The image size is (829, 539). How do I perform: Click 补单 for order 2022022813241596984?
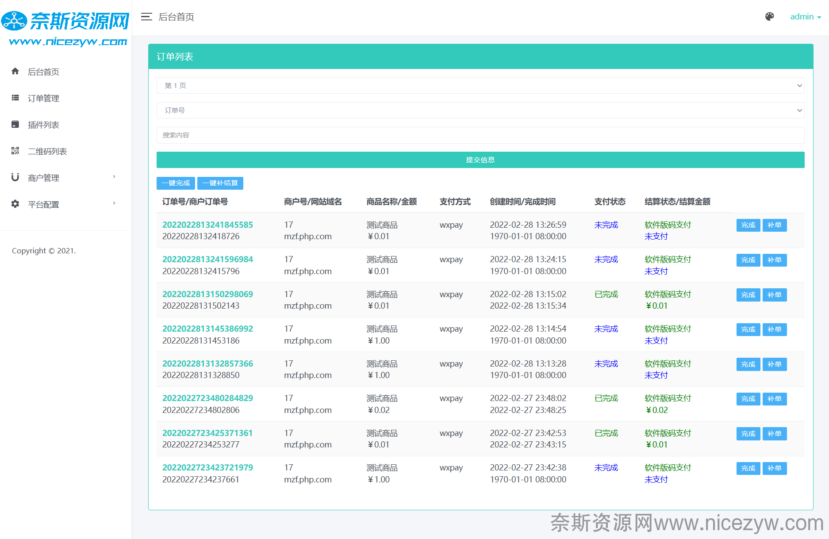coord(775,260)
